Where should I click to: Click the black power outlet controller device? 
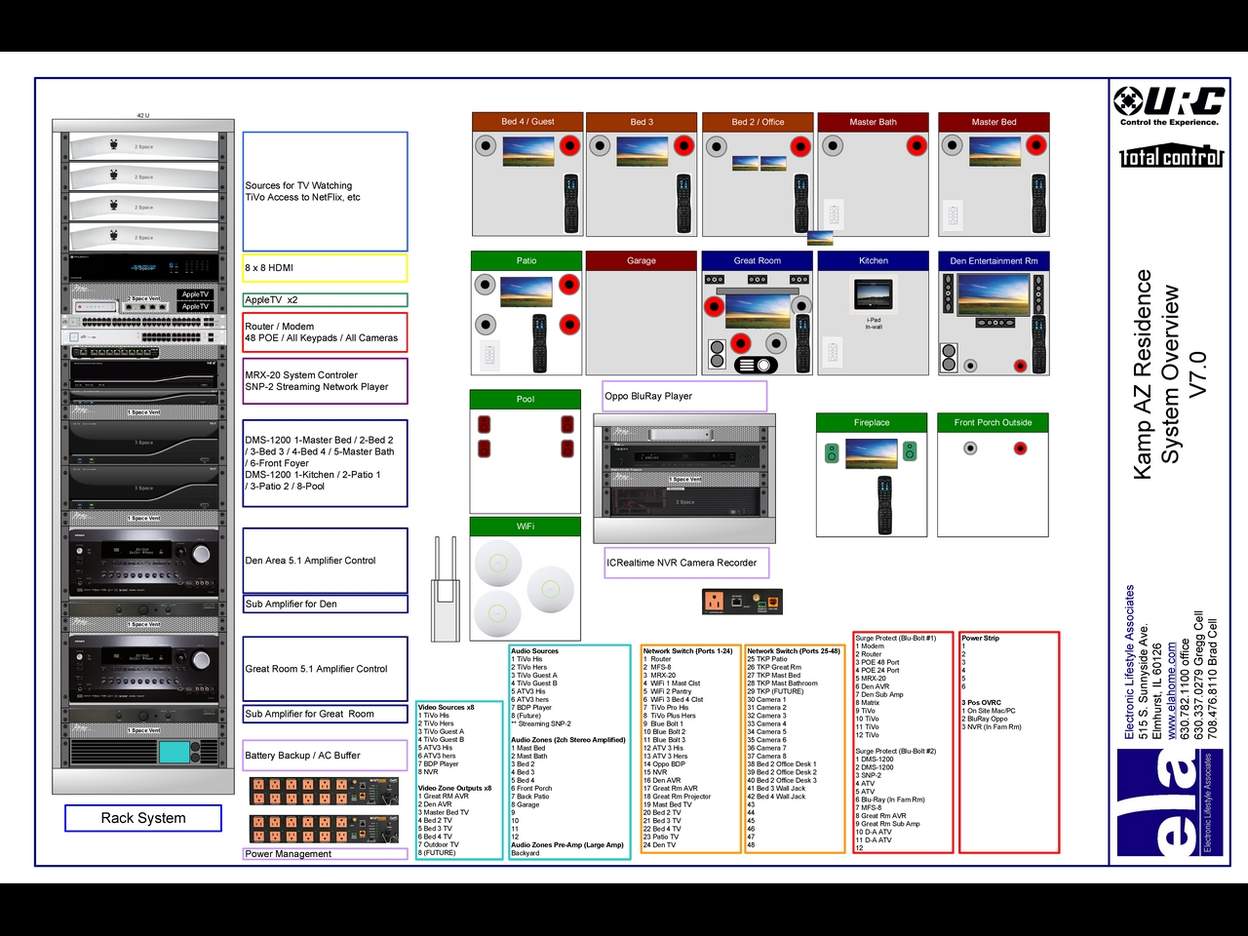(742, 602)
